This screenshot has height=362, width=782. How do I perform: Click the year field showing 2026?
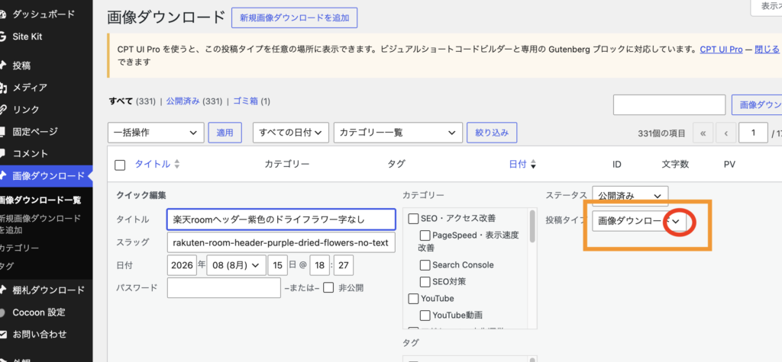(x=182, y=265)
